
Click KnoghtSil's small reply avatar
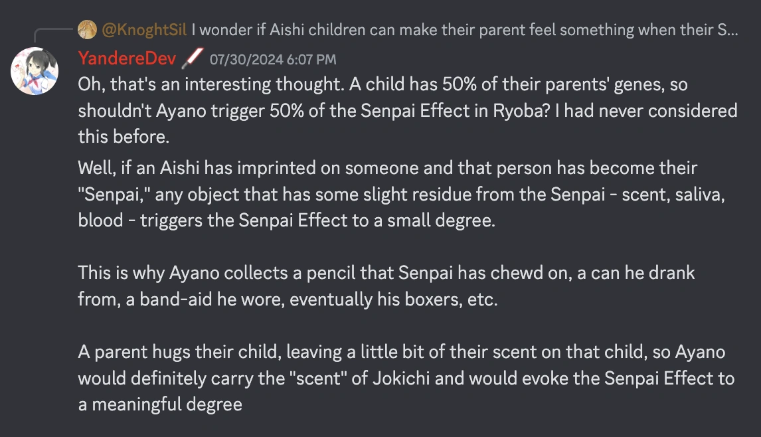click(x=87, y=29)
